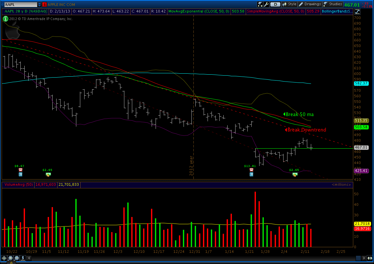Click the D timeframe button
This screenshot has width=374, height=264.
275,4
